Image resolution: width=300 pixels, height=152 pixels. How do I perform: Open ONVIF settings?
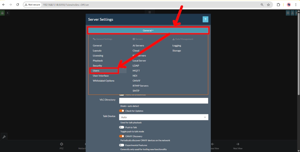[x=136, y=81]
